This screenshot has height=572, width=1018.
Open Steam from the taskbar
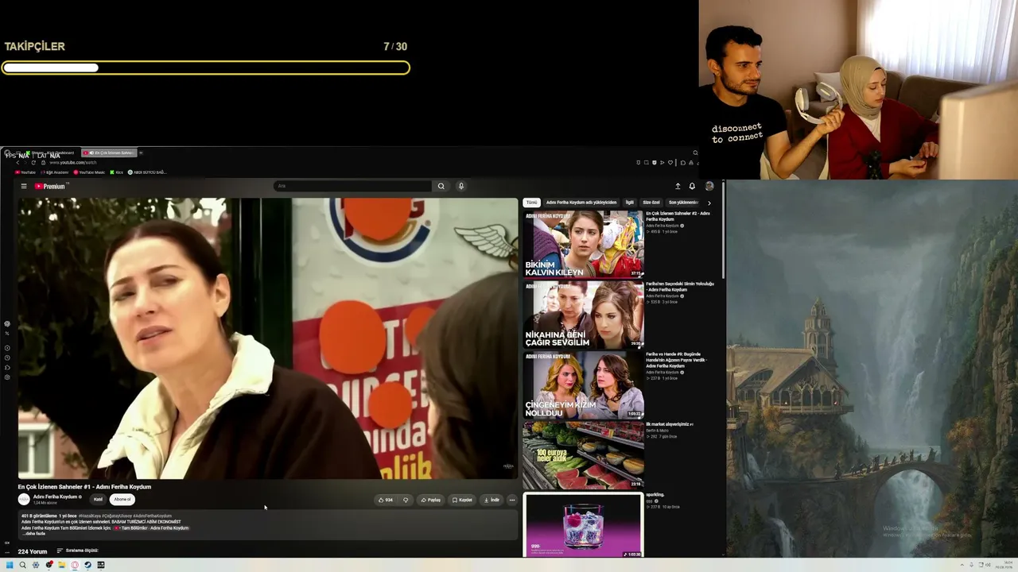click(87, 565)
